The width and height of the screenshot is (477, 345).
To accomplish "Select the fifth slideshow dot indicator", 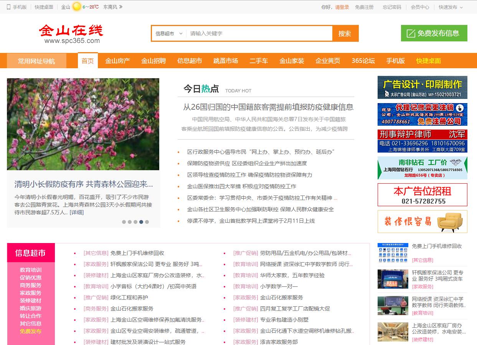I will 147,222.
